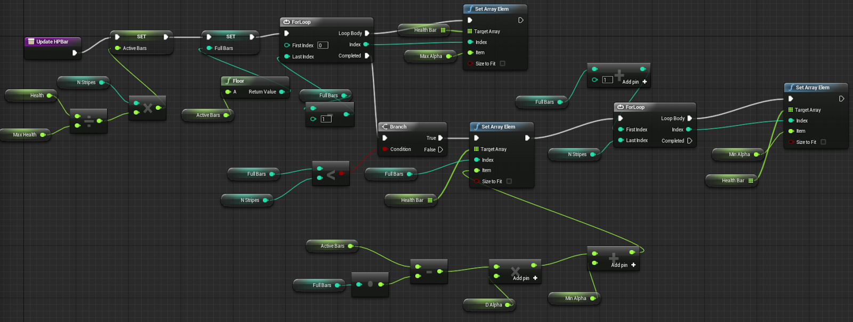Select the Active Bars variable below Floor node

(x=208, y=115)
